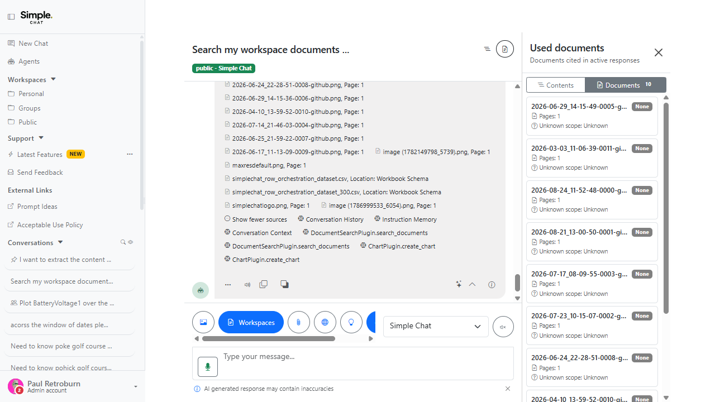This screenshot has height=402, width=715.
Task: Open the Simple Chat model dropdown
Action: click(436, 326)
